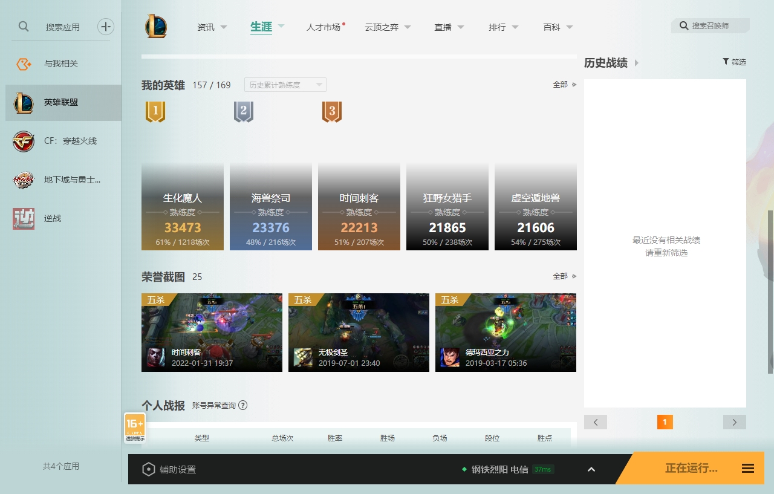Expand the server panel with up chevron
Image resolution: width=774 pixels, height=494 pixels.
pos(591,469)
